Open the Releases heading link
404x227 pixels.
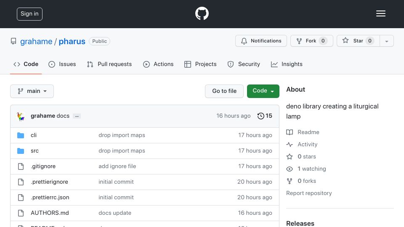300,223
